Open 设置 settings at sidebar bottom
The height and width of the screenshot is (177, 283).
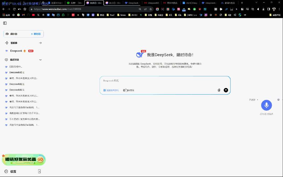11,171
